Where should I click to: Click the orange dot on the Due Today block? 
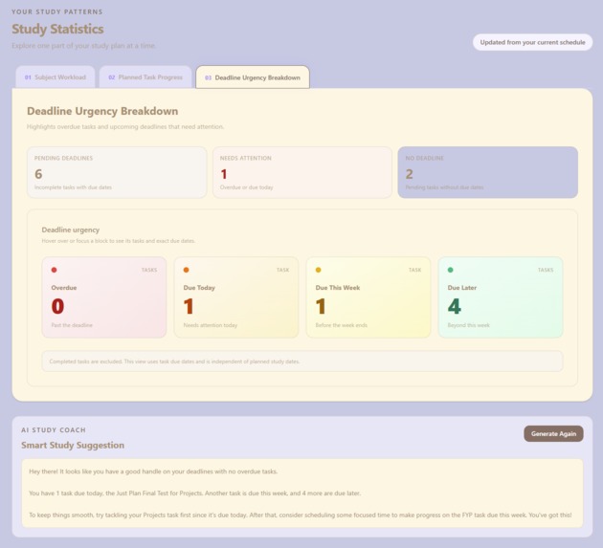(x=186, y=270)
